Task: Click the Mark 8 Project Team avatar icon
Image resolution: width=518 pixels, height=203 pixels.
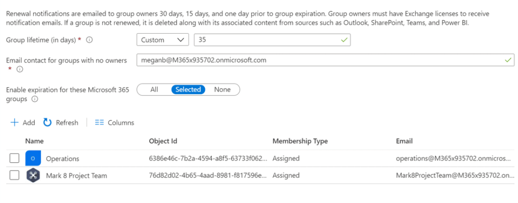Action: click(x=33, y=175)
